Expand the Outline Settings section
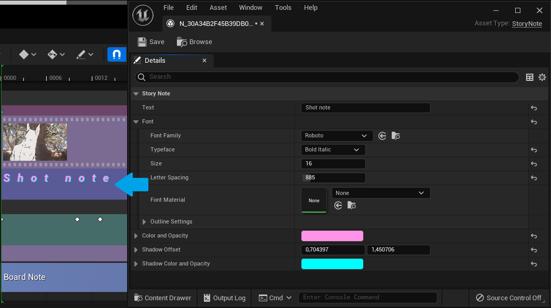551x308 pixels. pos(144,222)
